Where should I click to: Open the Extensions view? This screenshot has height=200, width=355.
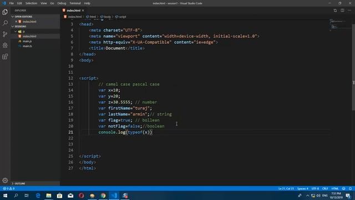click(x=5, y=56)
